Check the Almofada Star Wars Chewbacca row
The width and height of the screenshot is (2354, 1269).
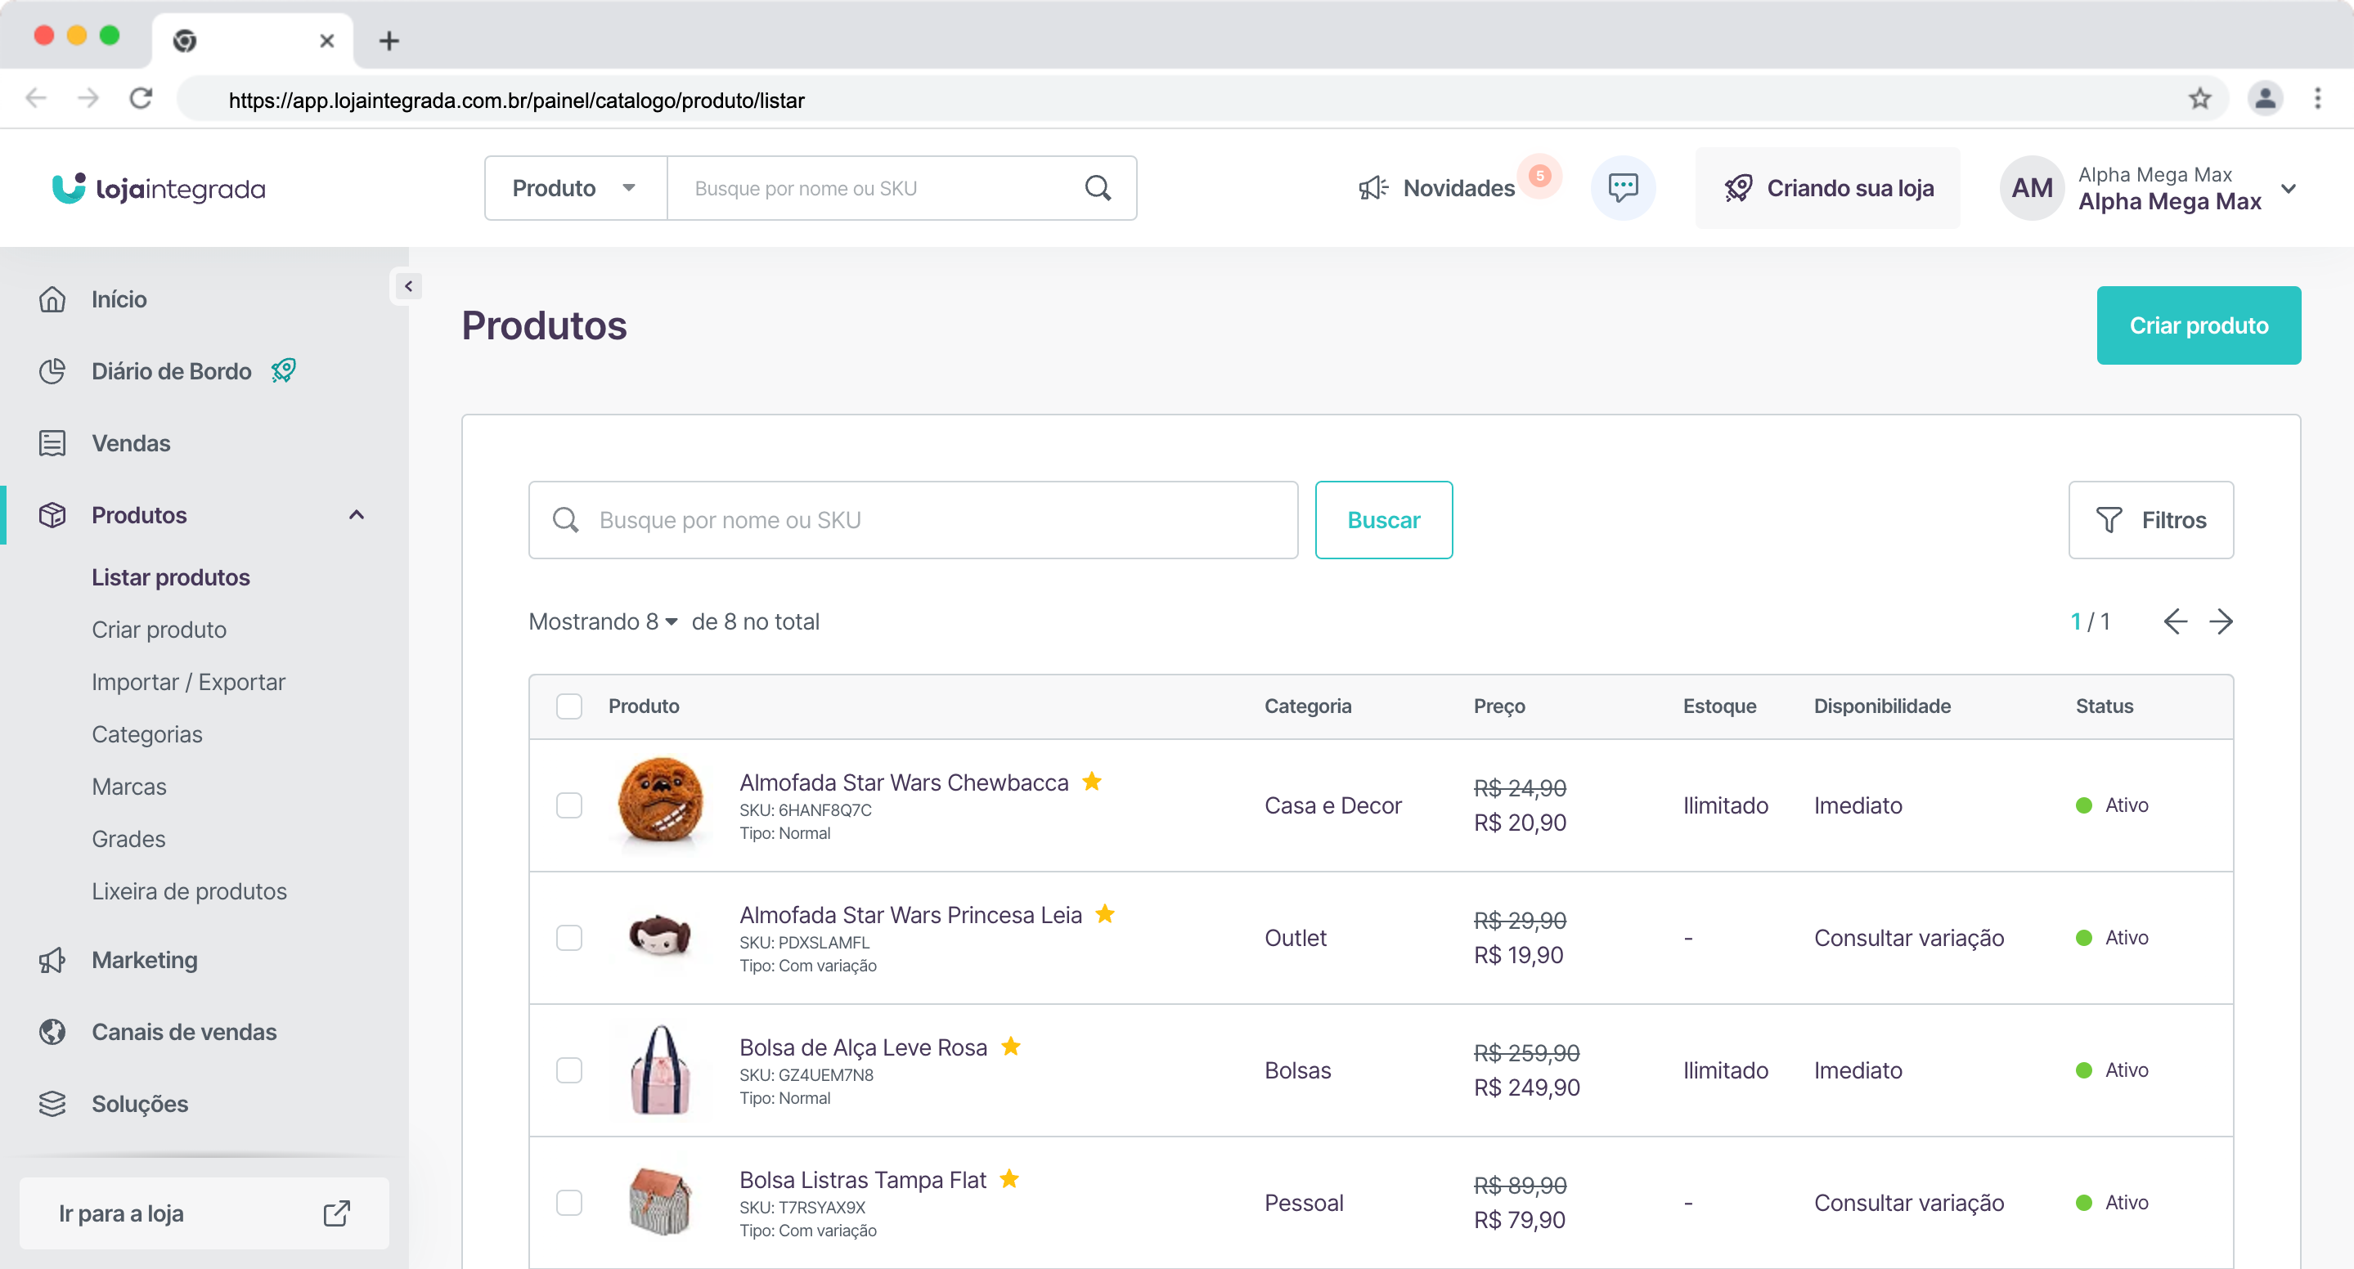(568, 805)
